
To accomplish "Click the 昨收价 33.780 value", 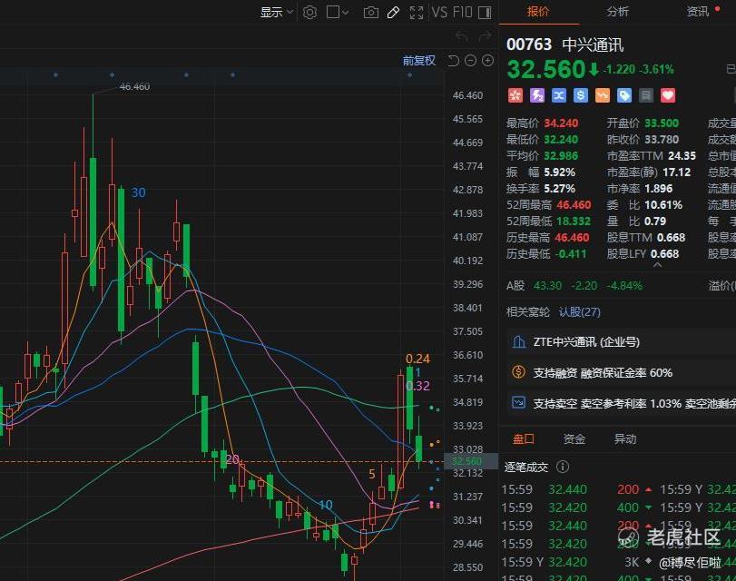I will click(x=662, y=140).
